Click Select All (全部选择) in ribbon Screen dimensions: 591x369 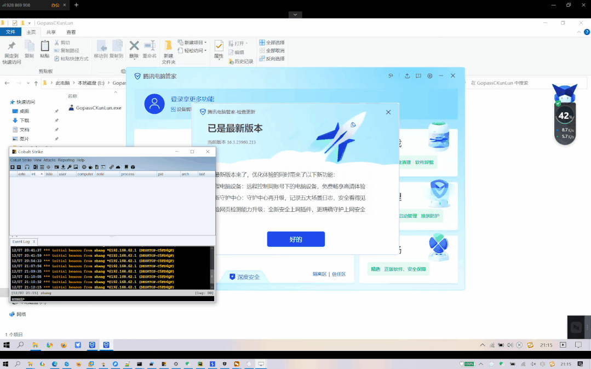(x=272, y=43)
